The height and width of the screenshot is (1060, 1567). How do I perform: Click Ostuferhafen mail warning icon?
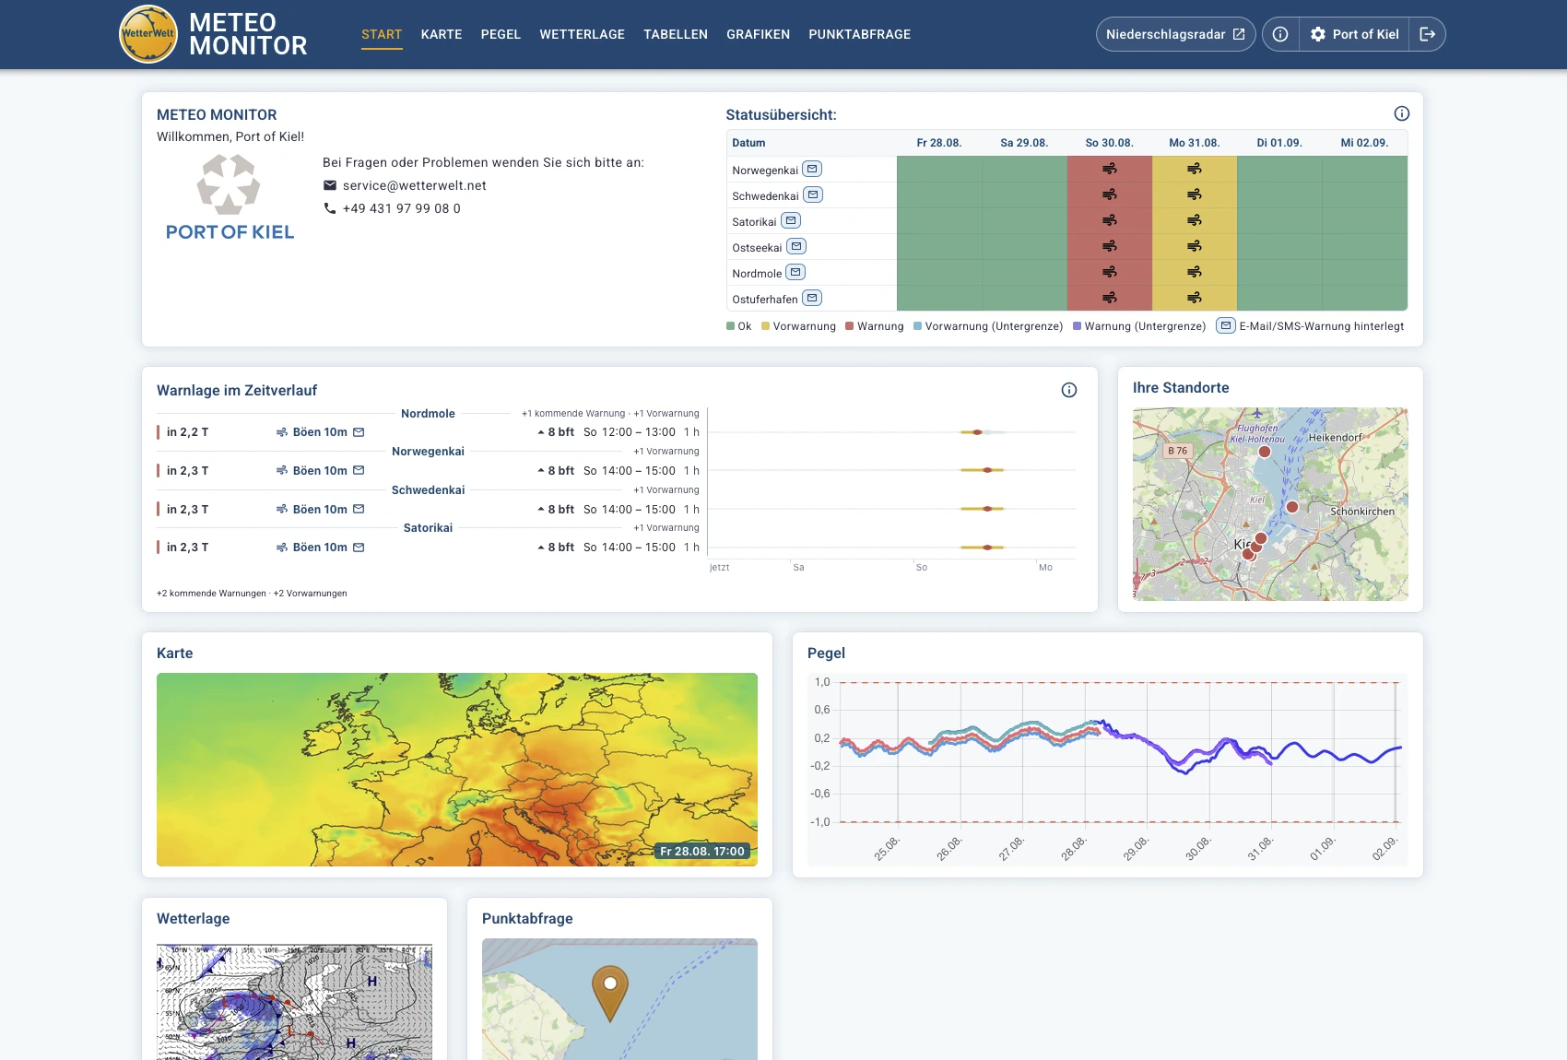click(812, 298)
